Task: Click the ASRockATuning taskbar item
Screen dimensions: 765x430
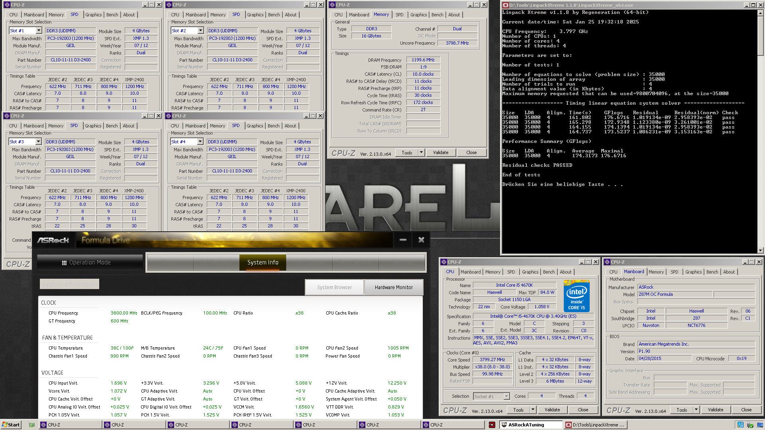Action: pos(530,425)
